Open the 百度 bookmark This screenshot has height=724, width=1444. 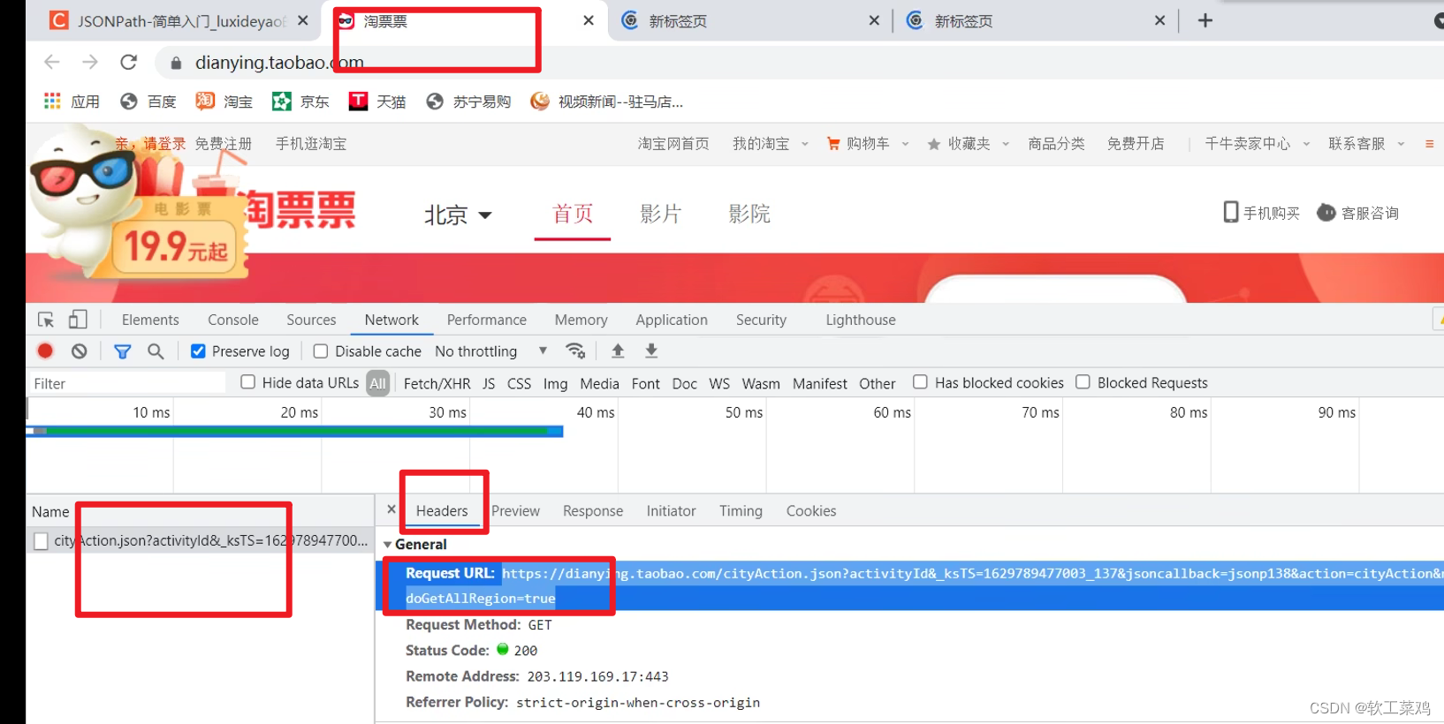click(x=148, y=102)
